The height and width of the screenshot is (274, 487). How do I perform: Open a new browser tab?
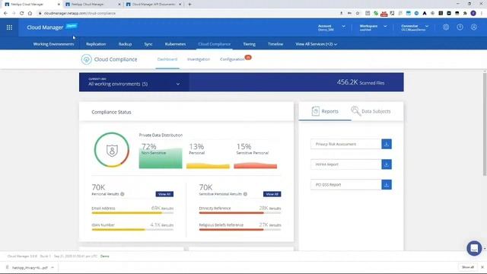pyautogui.click(x=189, y=5)
